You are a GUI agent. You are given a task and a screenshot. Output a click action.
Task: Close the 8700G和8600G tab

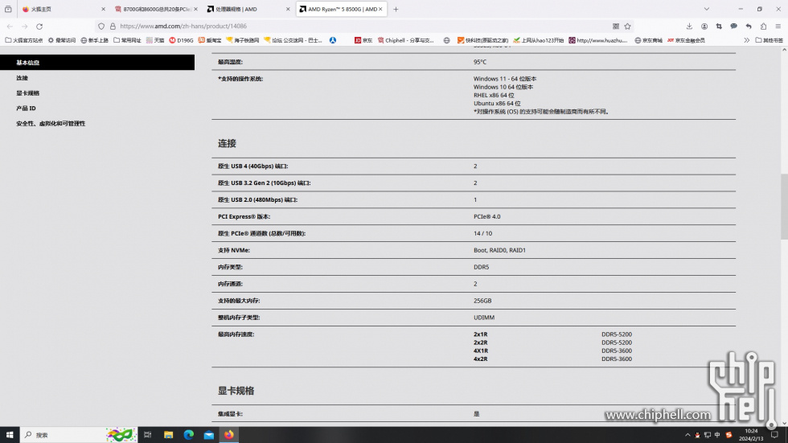coord(195,9)
